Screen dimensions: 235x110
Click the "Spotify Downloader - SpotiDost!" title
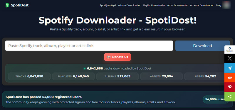coord(117,20)
